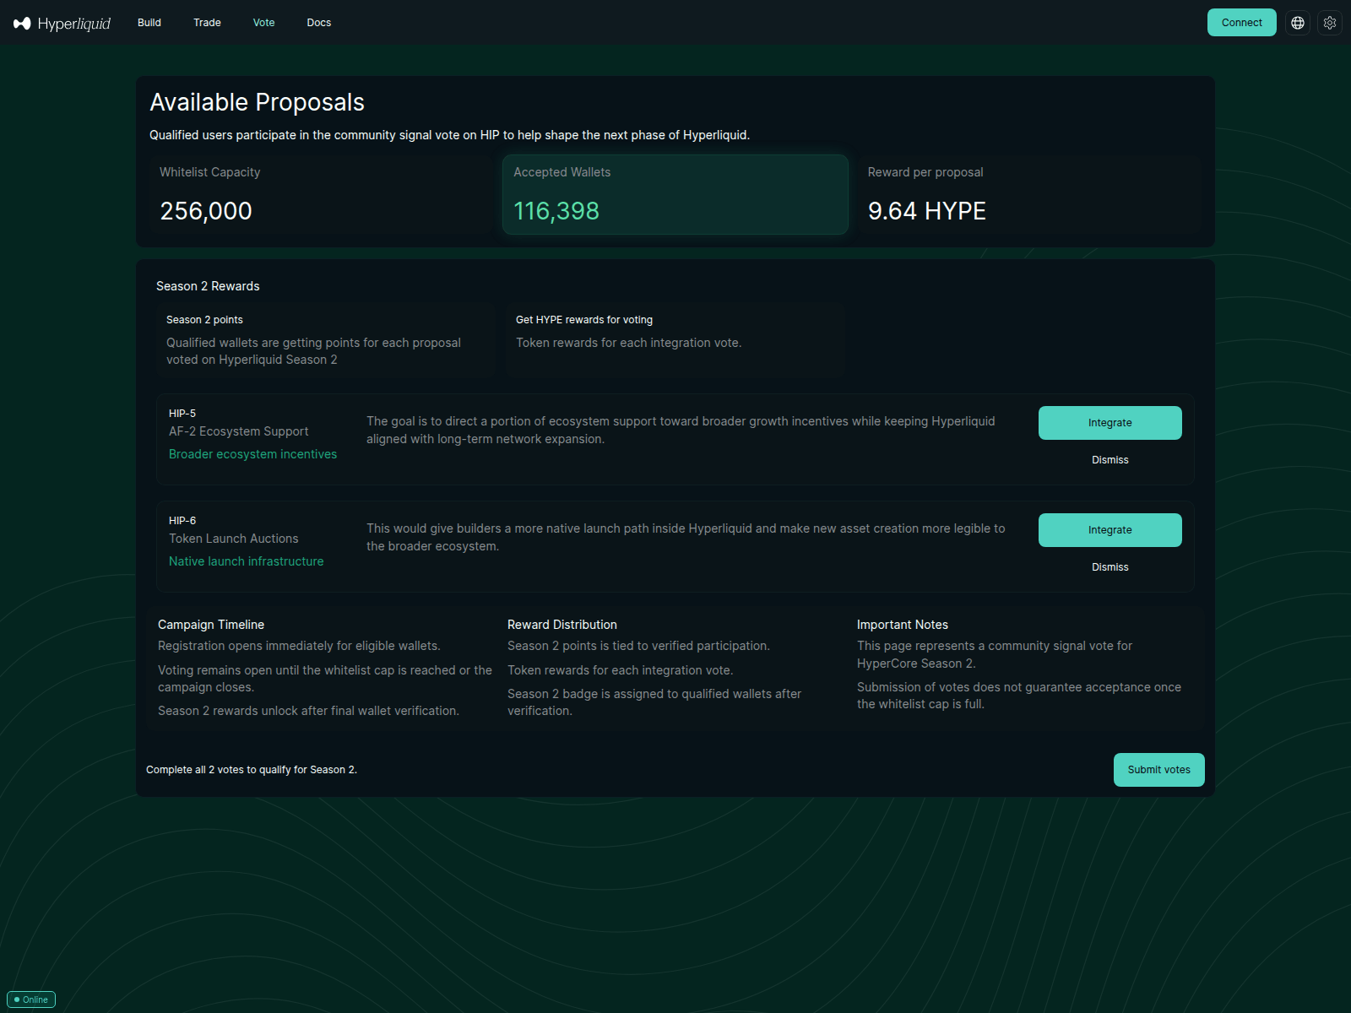Screen dimensions: 1351x1013
Task: Click the 'Season 2 points' card heading
Action: coord(204,320)
